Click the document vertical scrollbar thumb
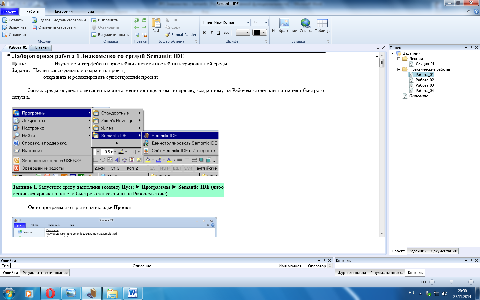The image size is (480, 300). [x=382, y=63]
